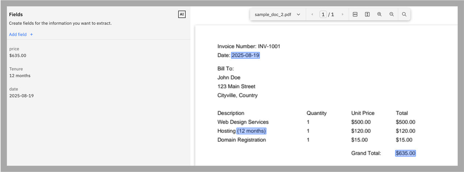
Task: Click the AI button in Fields panel
Action: (x=182, y=14)
